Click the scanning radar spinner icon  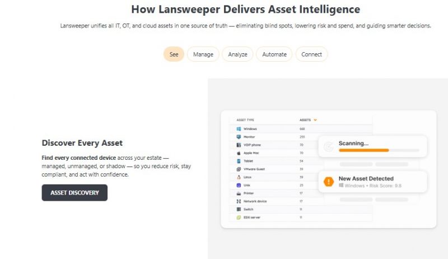[328, 147]
